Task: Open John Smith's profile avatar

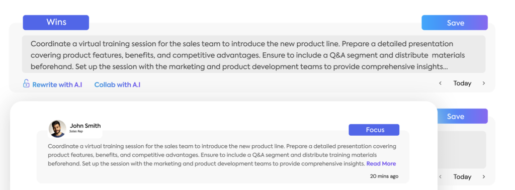Action: coord(57,129)
